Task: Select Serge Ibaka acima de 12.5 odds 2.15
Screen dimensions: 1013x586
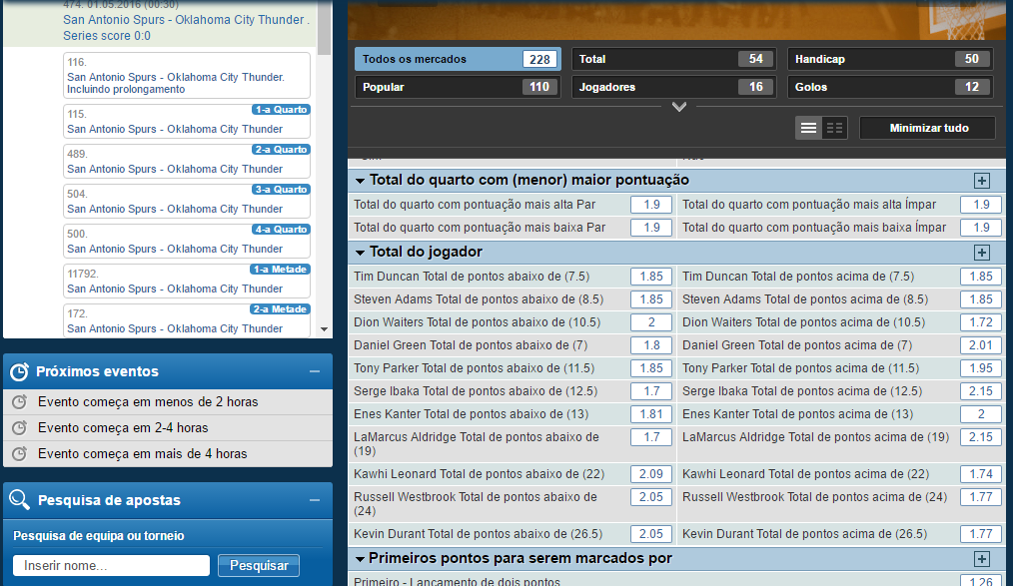Action: pyautogui.click(x=981, y=391)
